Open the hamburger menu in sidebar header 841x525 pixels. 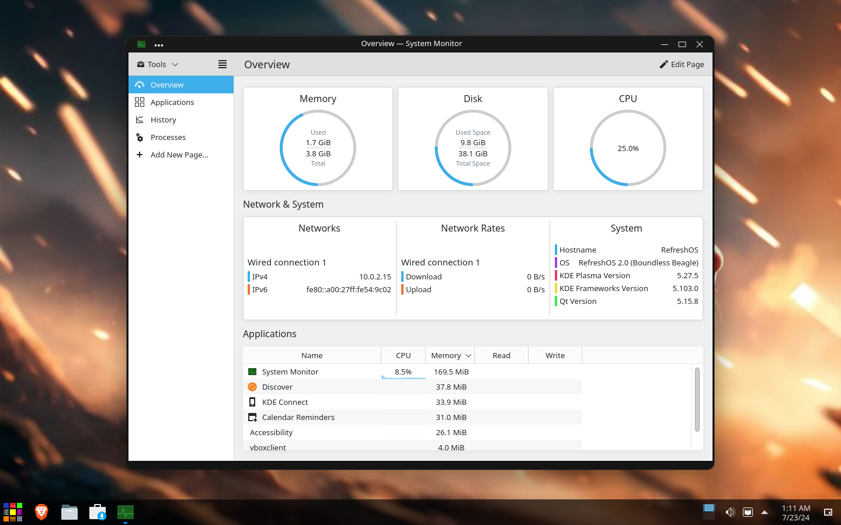223,64
